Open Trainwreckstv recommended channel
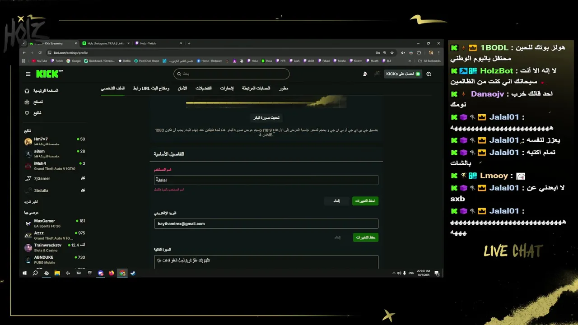The image size is (578, 325). pos(55,247)
